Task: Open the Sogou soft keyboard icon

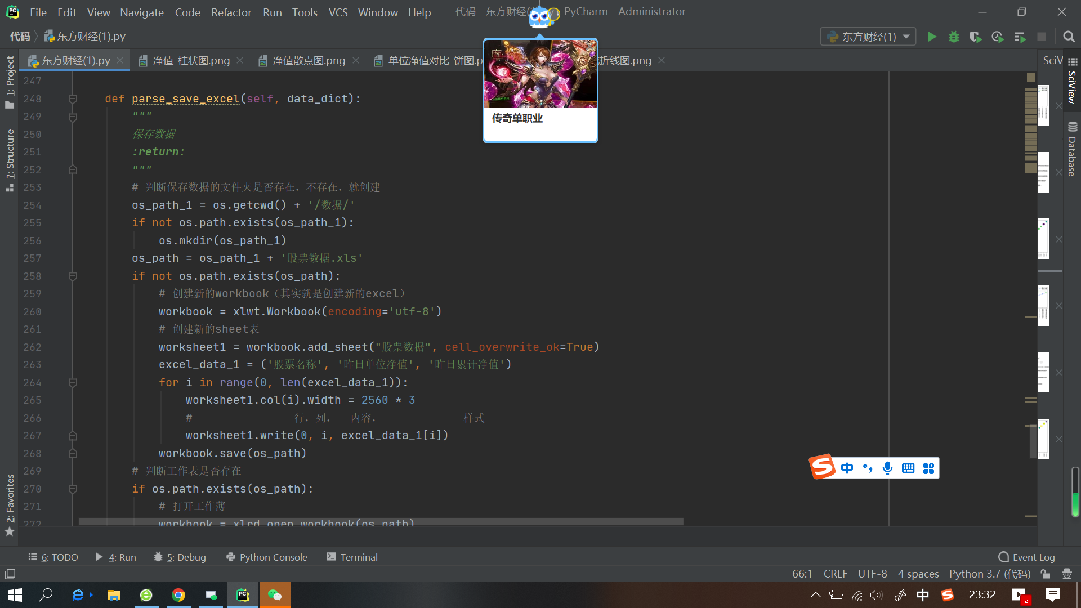Action: coord(908,468)
